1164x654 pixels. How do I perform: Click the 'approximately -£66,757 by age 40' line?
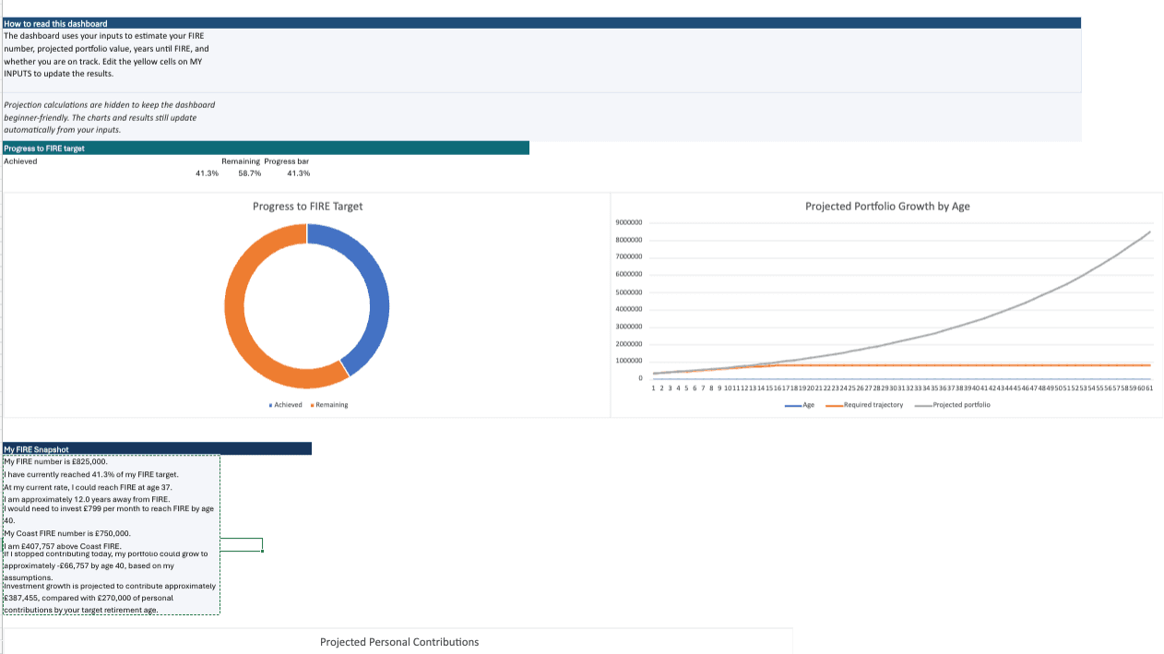106,565
